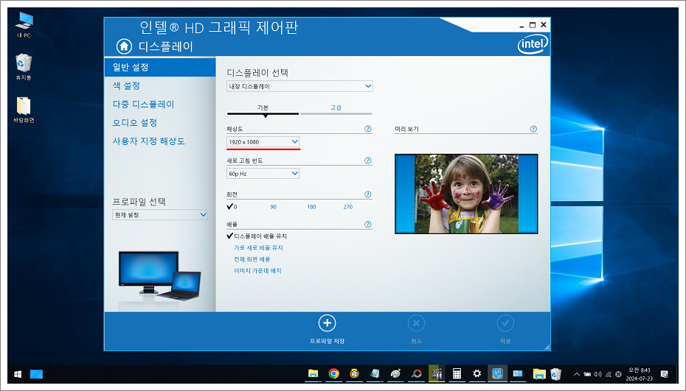Open help for 배율 section

pos(367,224)
